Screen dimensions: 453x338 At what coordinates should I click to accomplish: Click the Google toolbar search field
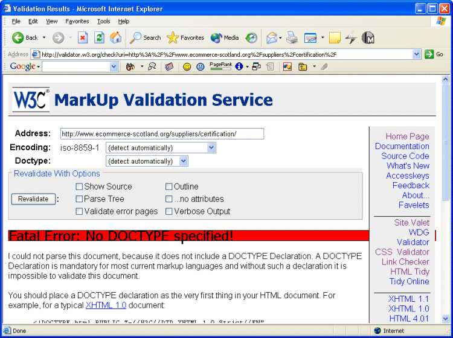point(76,66)
